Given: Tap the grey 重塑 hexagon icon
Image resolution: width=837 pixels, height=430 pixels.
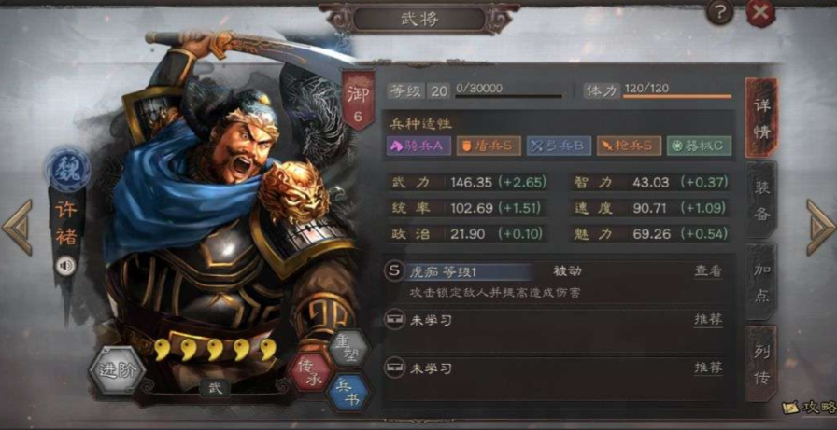Looking at the screenshot, I should [349, 349].
